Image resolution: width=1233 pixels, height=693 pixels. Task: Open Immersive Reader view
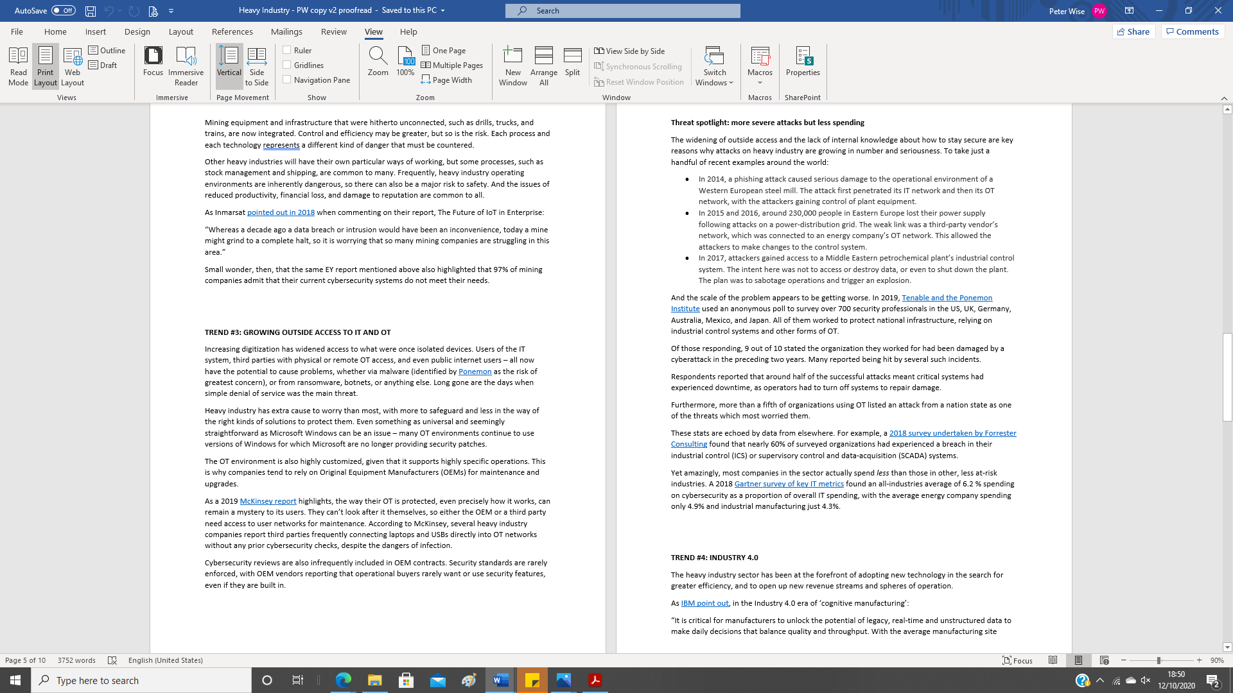point(186,66)
